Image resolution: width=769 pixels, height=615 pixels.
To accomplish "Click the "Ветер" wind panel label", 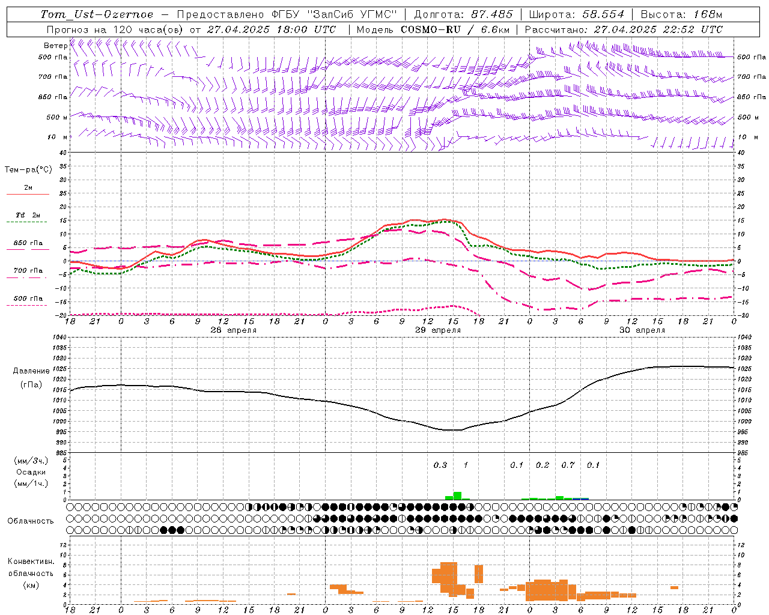I will (55, 46).
